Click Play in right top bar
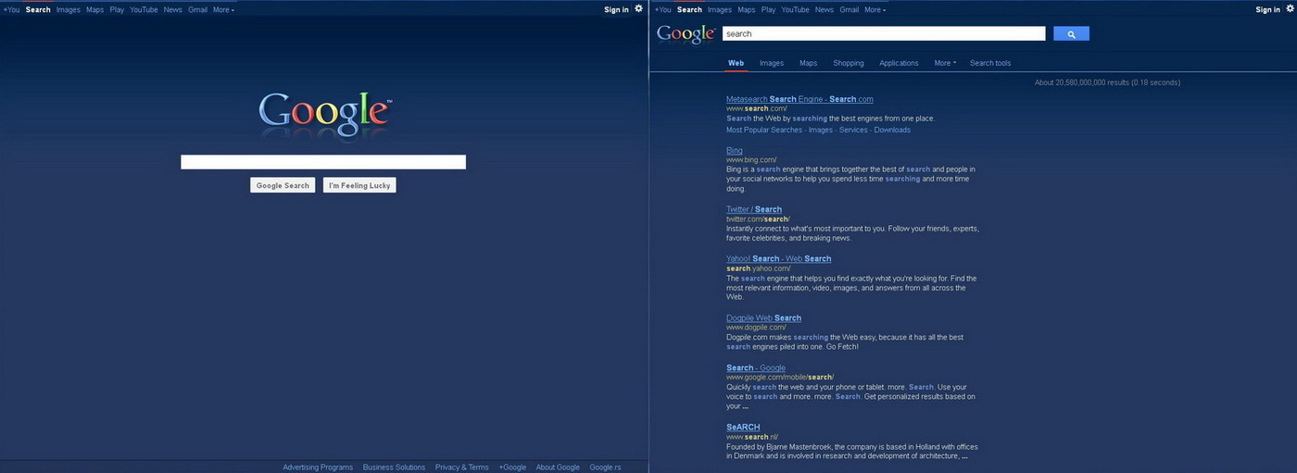Screen dimensions: 1297x473 pos(768,9)
